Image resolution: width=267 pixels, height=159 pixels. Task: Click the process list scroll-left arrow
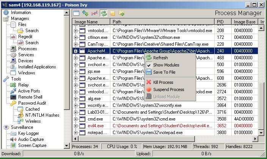[x=75, y=139]
